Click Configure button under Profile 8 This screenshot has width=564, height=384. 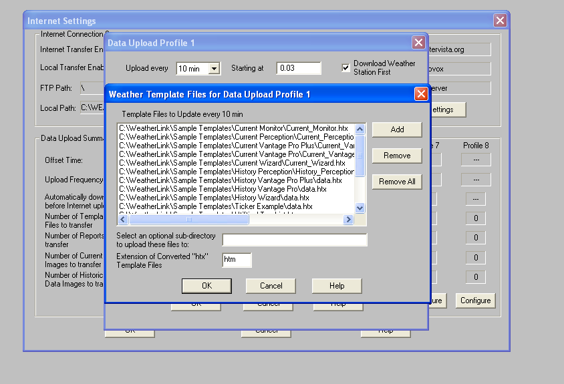click(475, 301)
